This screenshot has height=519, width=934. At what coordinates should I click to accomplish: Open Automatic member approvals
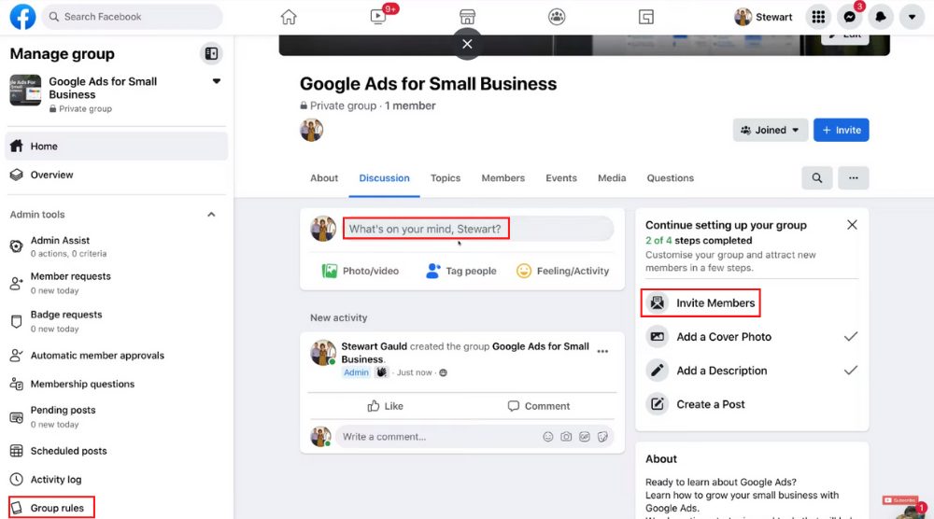pos(116,356)
